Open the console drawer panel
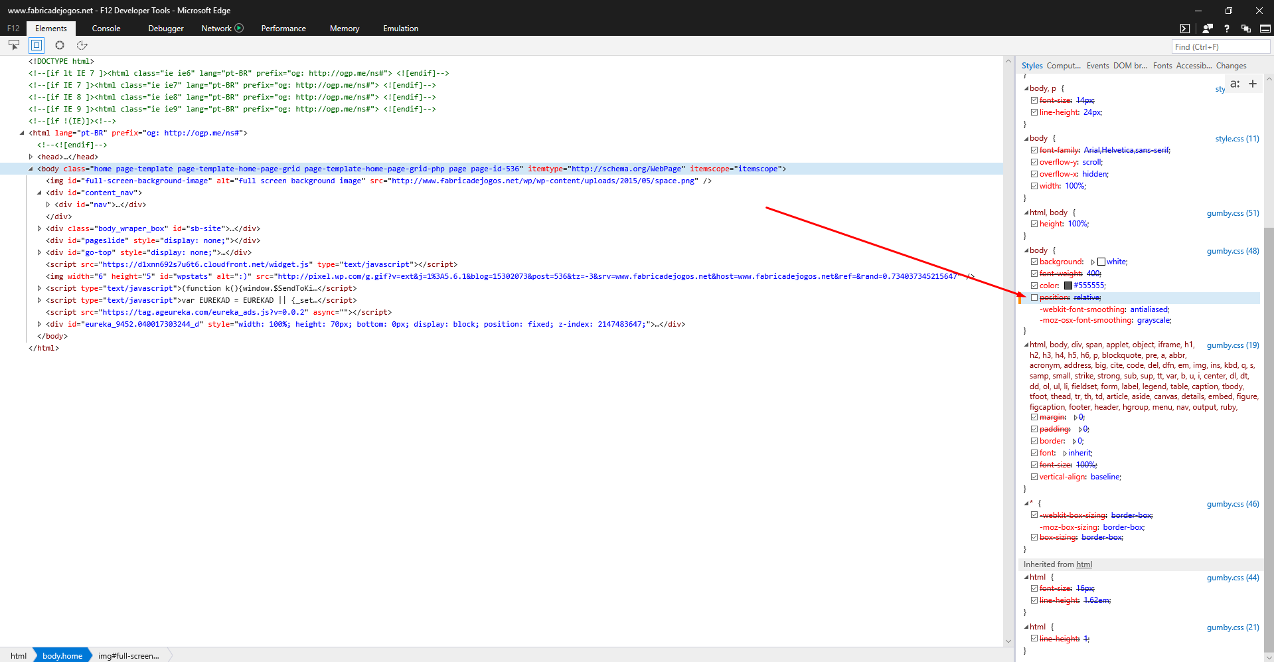This screenshot has width=1274, height=662. tap(1185, 29)
